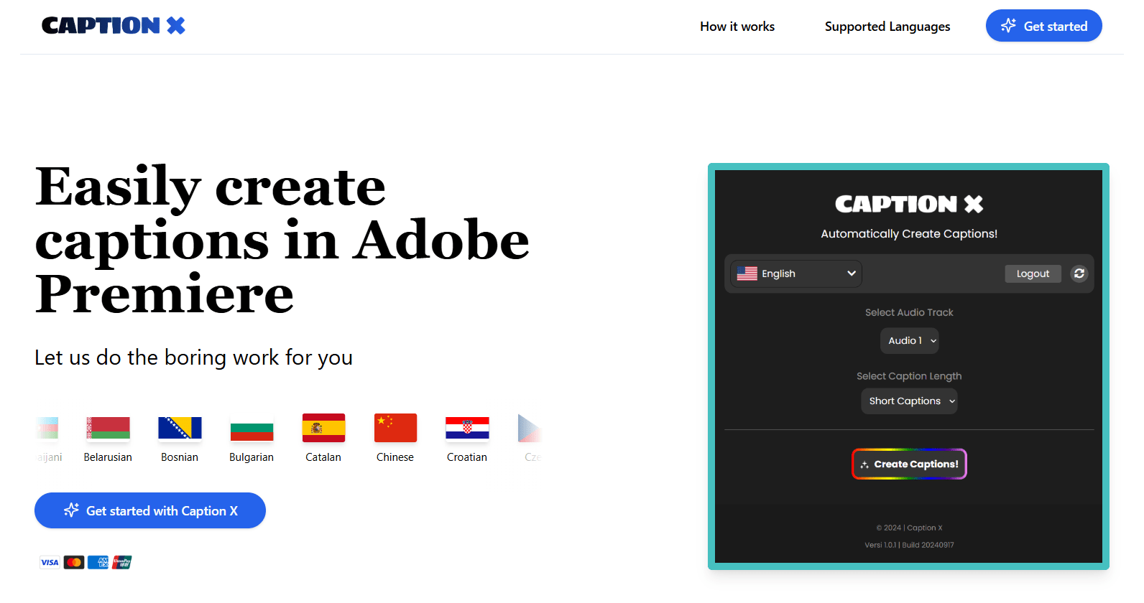Open the English language dropdown
The width and height of the screenshot is (1144, 603).
[796, 274]
